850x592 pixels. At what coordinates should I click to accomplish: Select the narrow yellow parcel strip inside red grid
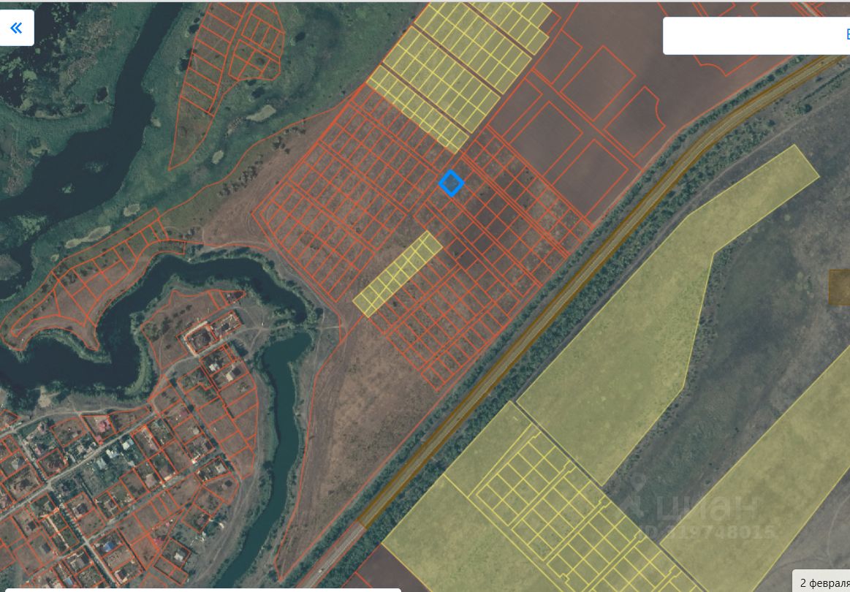point(398,274)
